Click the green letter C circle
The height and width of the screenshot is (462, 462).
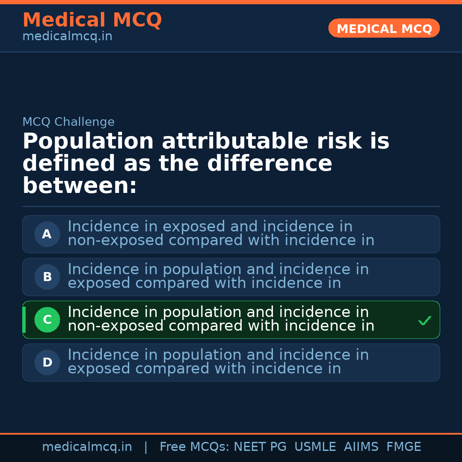click(47, 320)
